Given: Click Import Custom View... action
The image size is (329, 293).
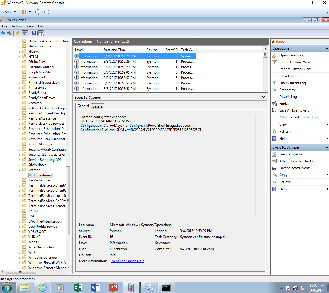Looking at the screenshot, I should [x=296, y=69].
